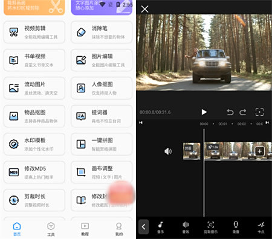The height and width of the screenshot is (239, 272).
Task: Open the 水印模板 watermark template tool
Action: [x=34, y=144]
